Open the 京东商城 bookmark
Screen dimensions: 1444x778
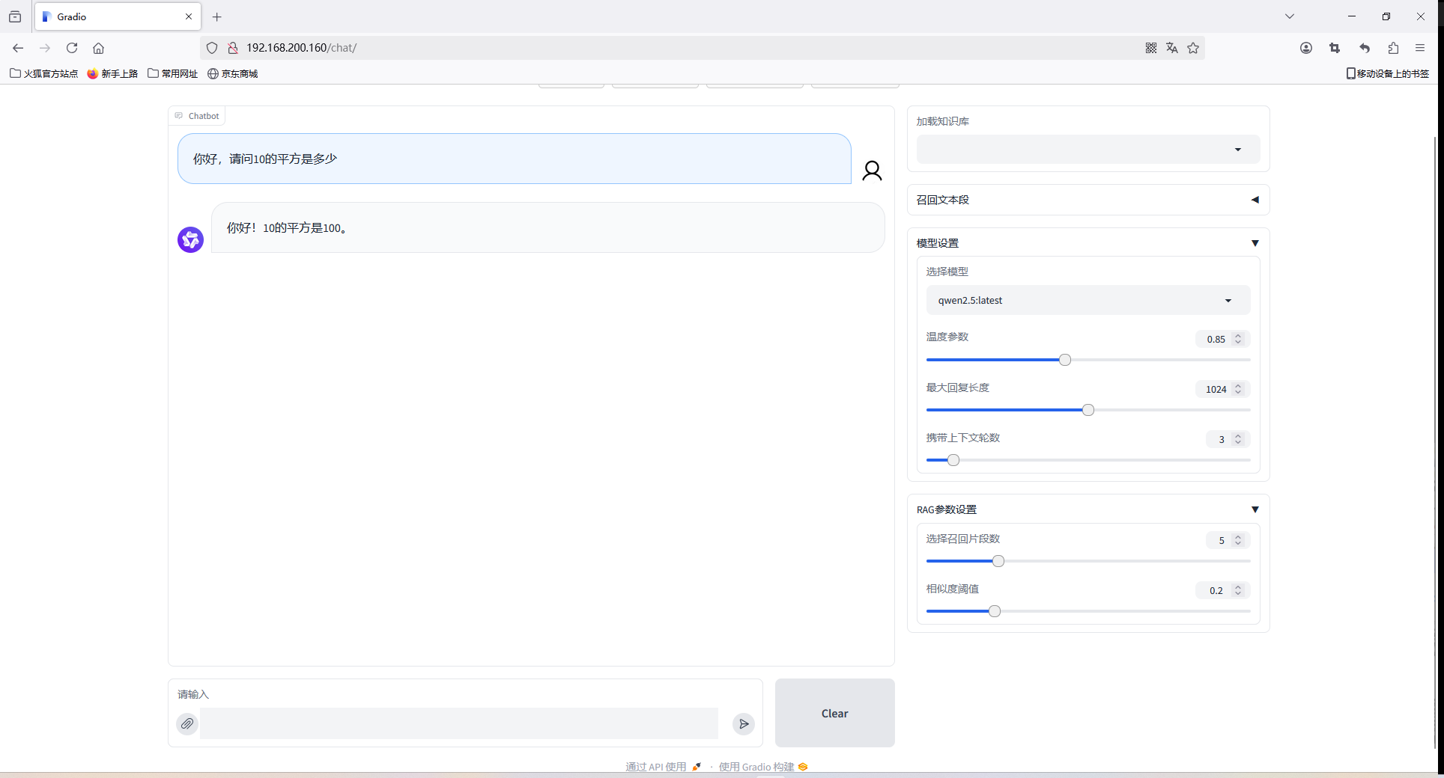pos(232,73)
